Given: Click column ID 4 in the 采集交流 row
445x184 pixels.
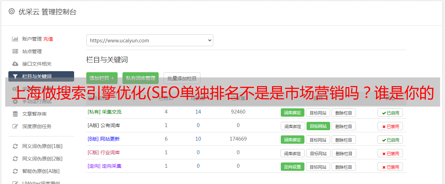Looking at the screenshot, I should pos(166,112).
